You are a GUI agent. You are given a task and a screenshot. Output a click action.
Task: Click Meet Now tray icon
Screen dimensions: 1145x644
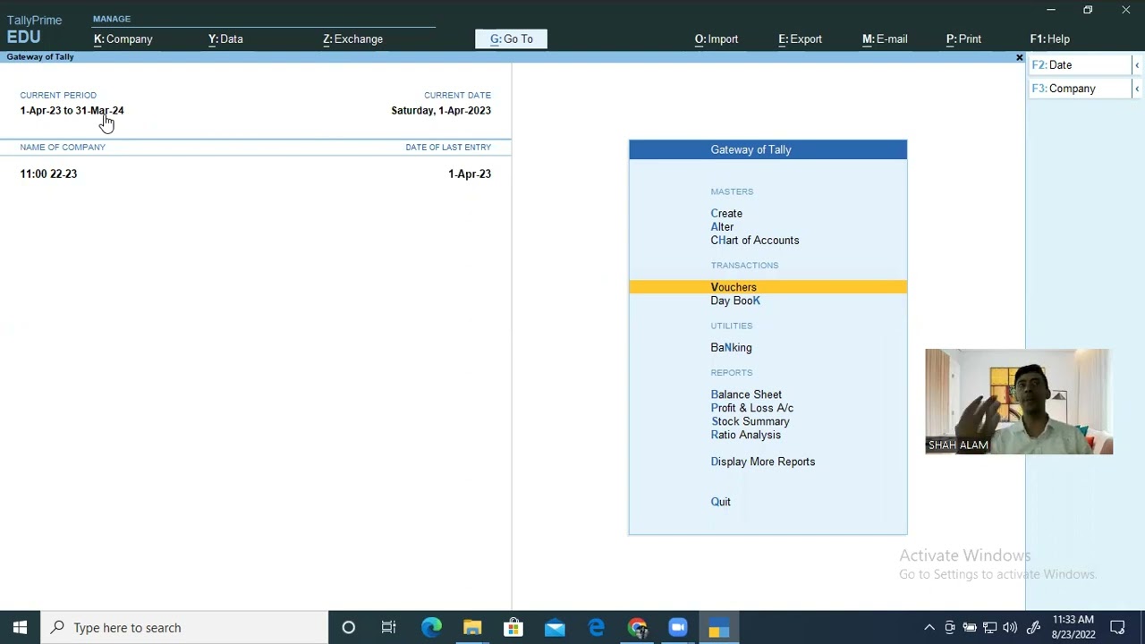[x=950, y=628]
